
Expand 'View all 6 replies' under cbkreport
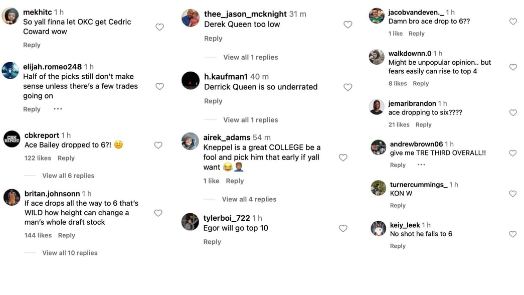[x=68, y=176]
